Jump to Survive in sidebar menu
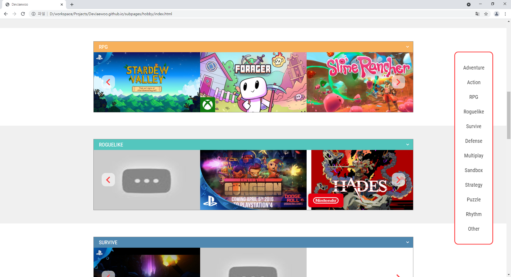 click(x=474, y=126)
